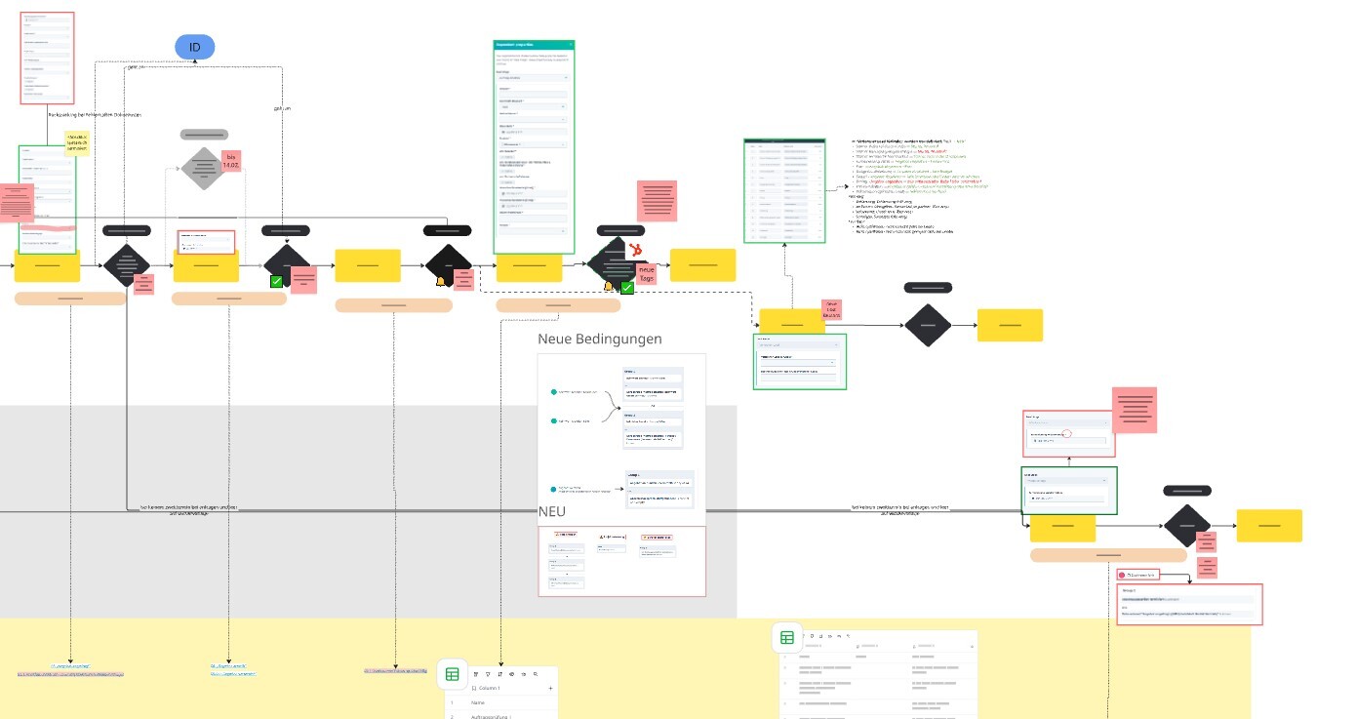Click the red-circled option in red-bordered form
This screenshot has width=1356, height=719.
coord(1066,432)
